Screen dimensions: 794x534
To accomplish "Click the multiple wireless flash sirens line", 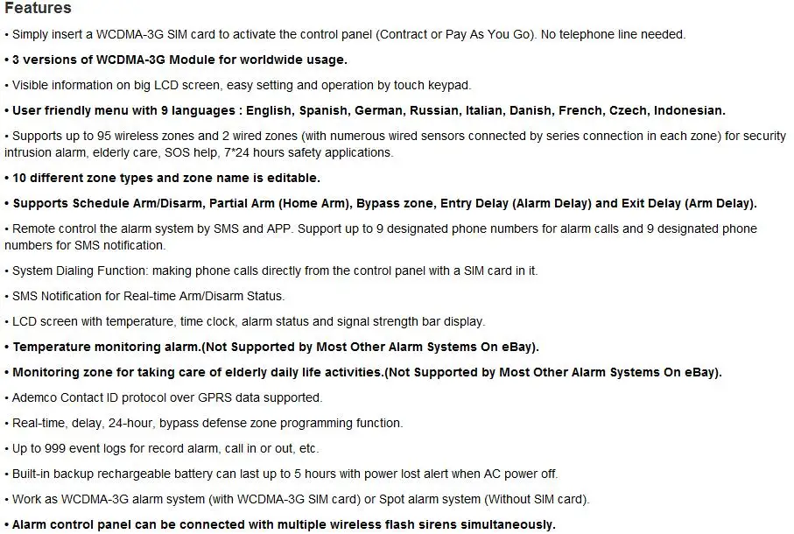I will pyautogui.click(x=280, y=524).
